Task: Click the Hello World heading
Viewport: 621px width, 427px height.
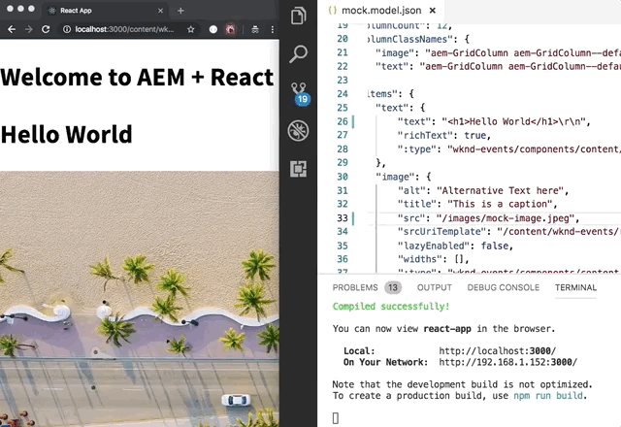Action: [x=67, y=134]
